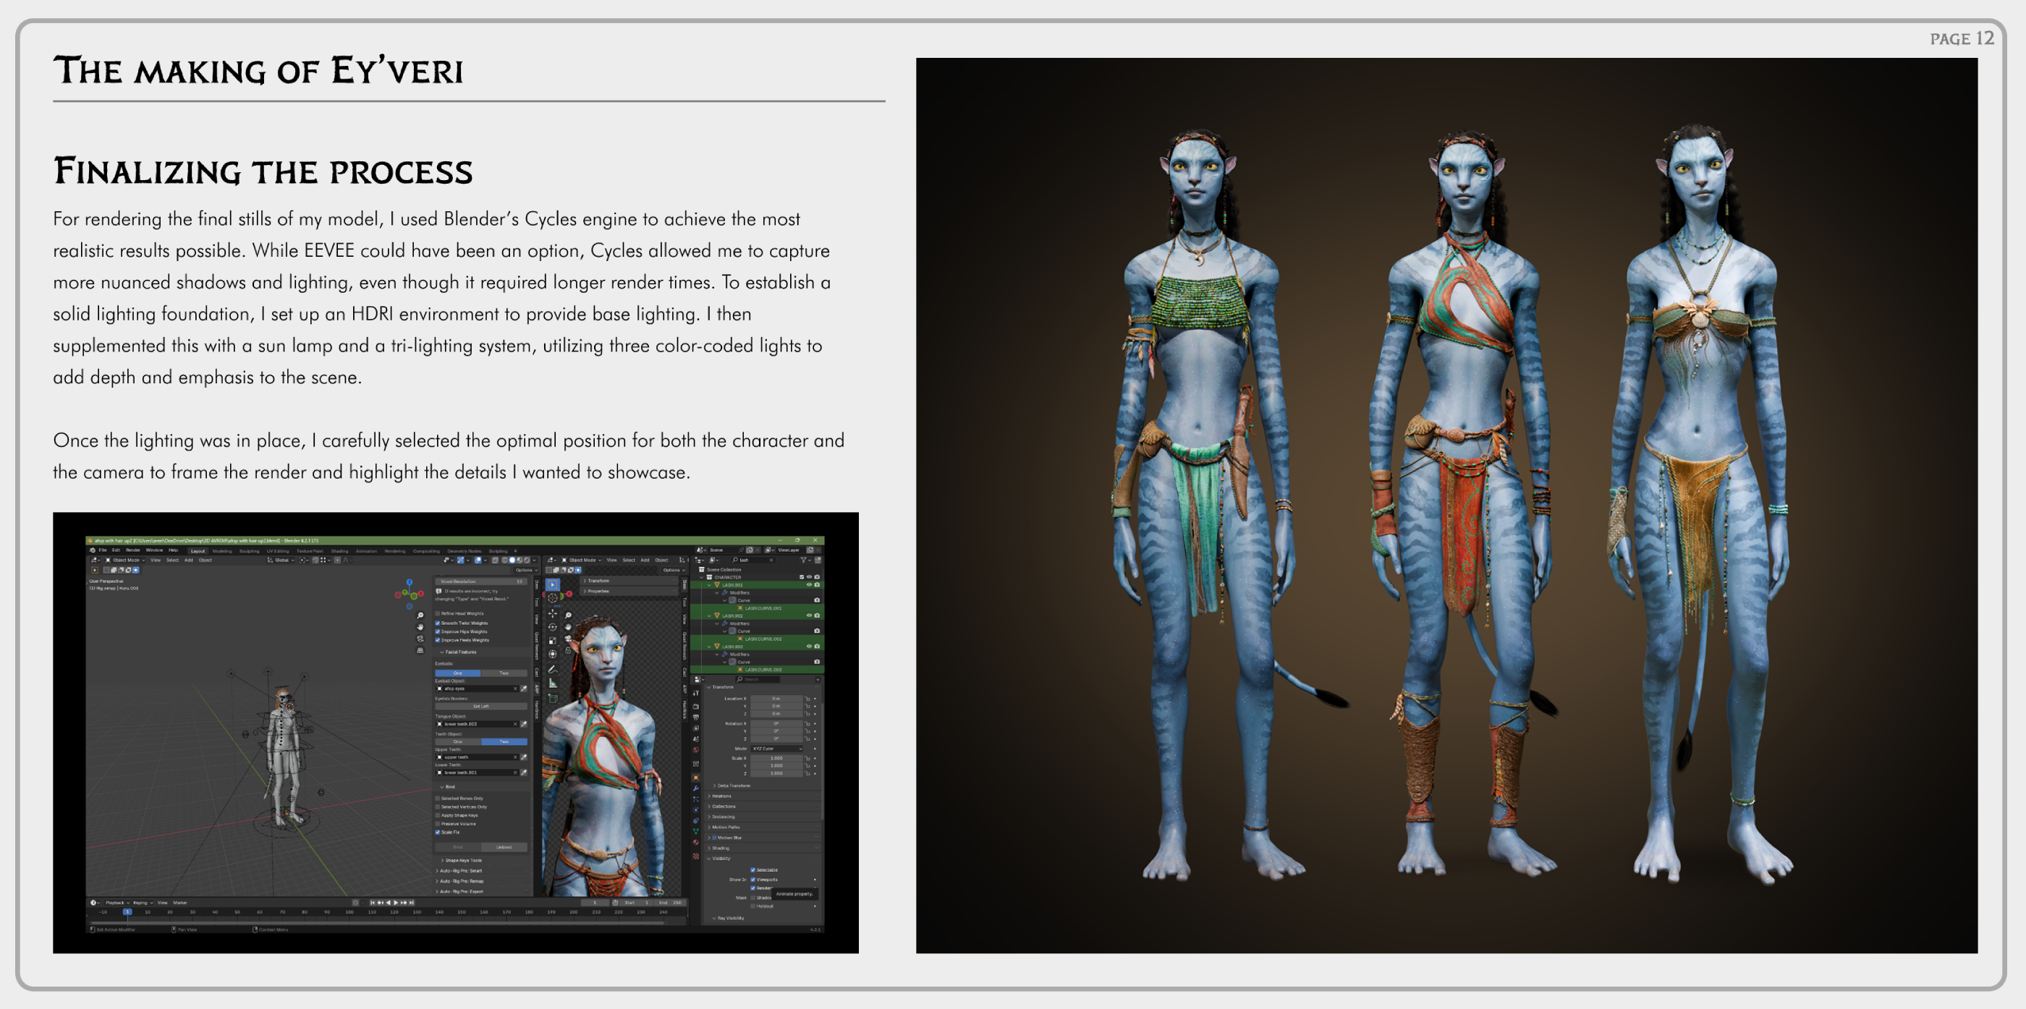Clear the outliner search text 'lash'
2026x1009 pixels.
point(771,561)
